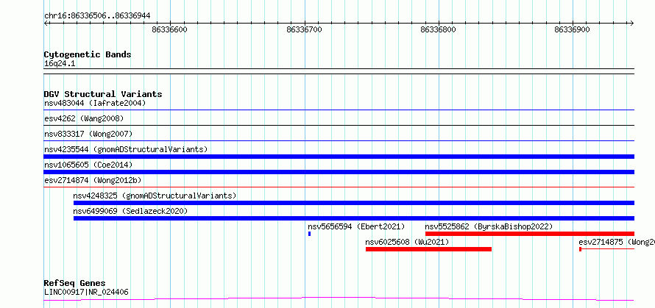Click ruler position 86336900
Image resolution: width=655 pixels, height=308 pixels.
click(x=573, y=29)
